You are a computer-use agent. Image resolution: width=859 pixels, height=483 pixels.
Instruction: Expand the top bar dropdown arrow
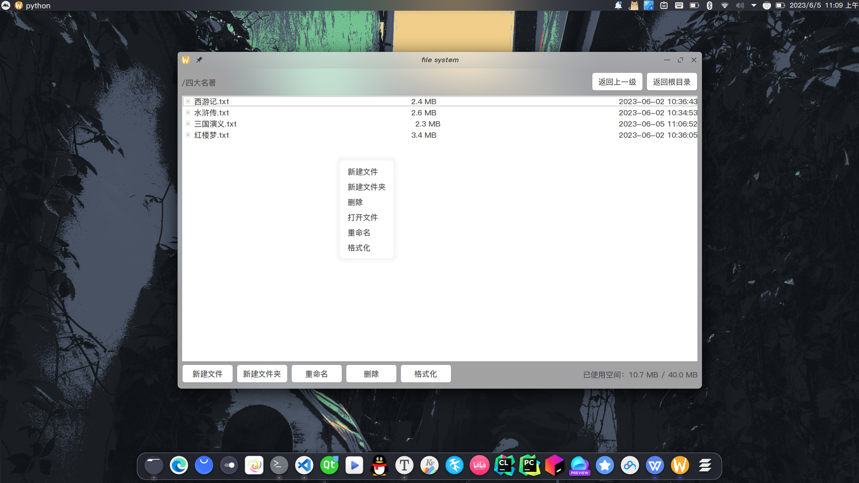pyautogui.click(x=754, y=5)
